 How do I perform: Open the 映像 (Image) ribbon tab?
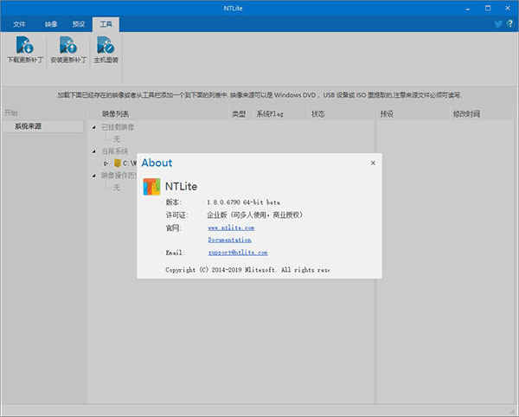[51, 24]
